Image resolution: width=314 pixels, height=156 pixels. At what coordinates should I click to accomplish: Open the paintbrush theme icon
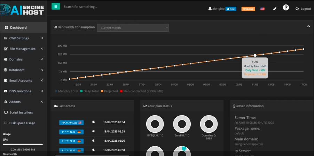(x=275, y=9)
